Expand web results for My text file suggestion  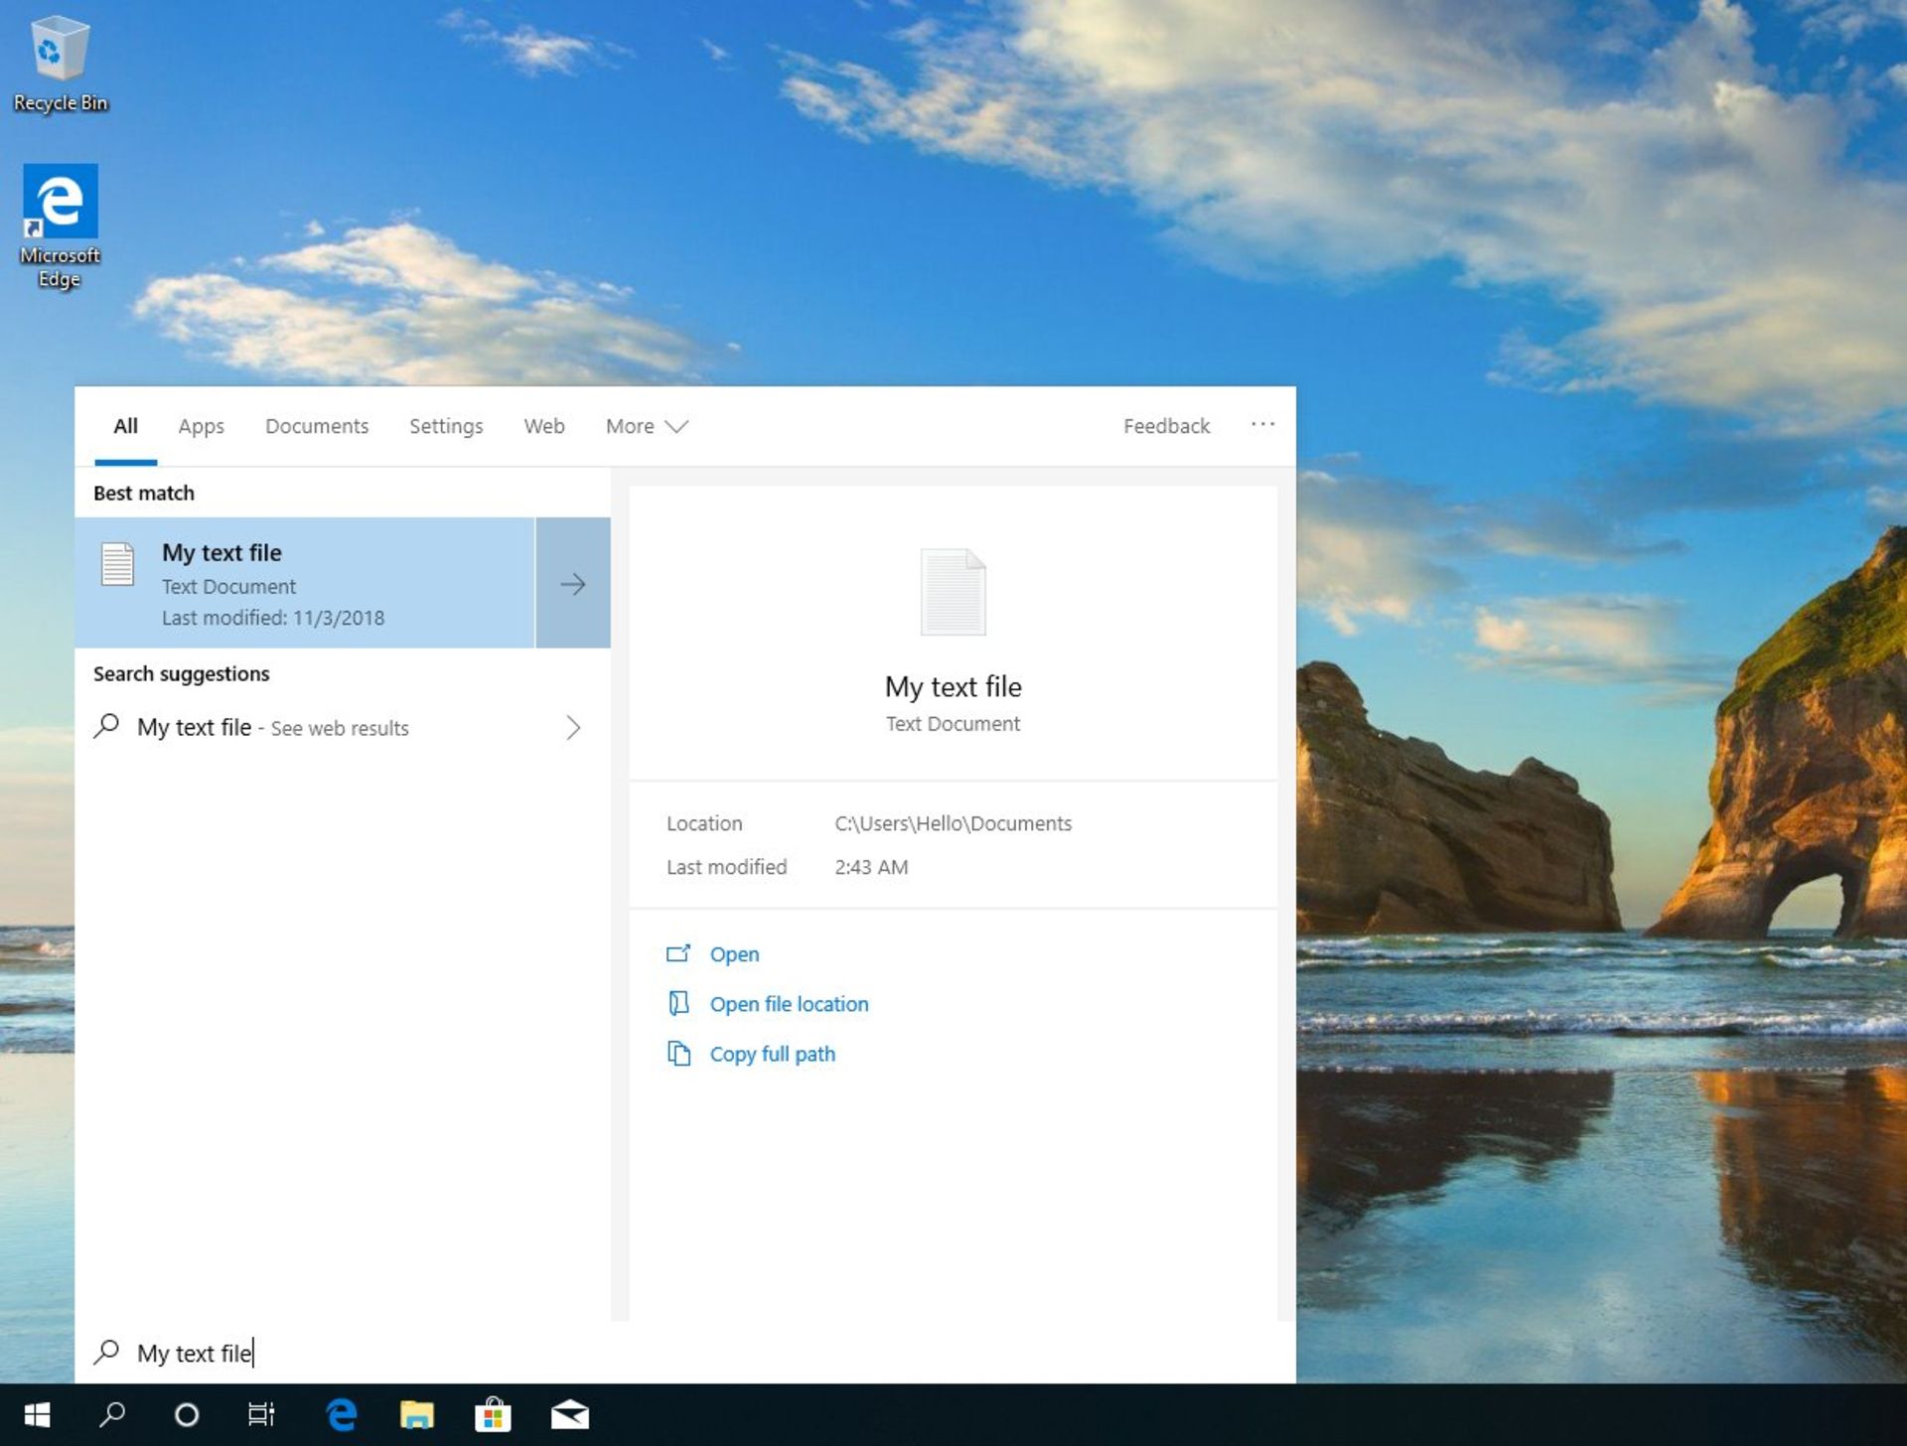573,727
